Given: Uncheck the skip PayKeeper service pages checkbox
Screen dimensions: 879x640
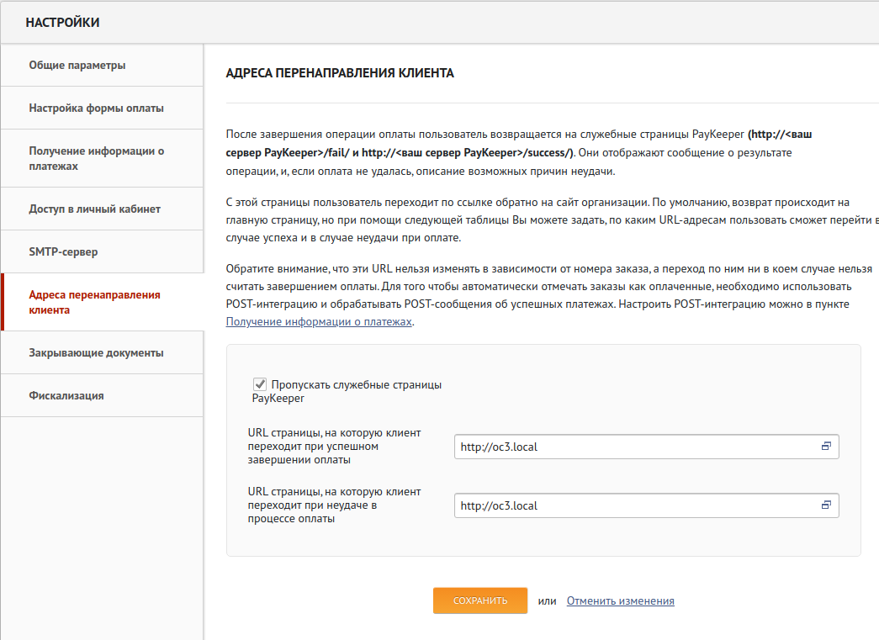Looking at the screenshot, I should pos(260,384).
